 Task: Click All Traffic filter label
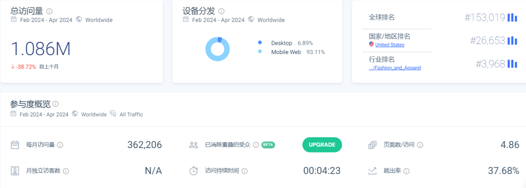point(131,114)
